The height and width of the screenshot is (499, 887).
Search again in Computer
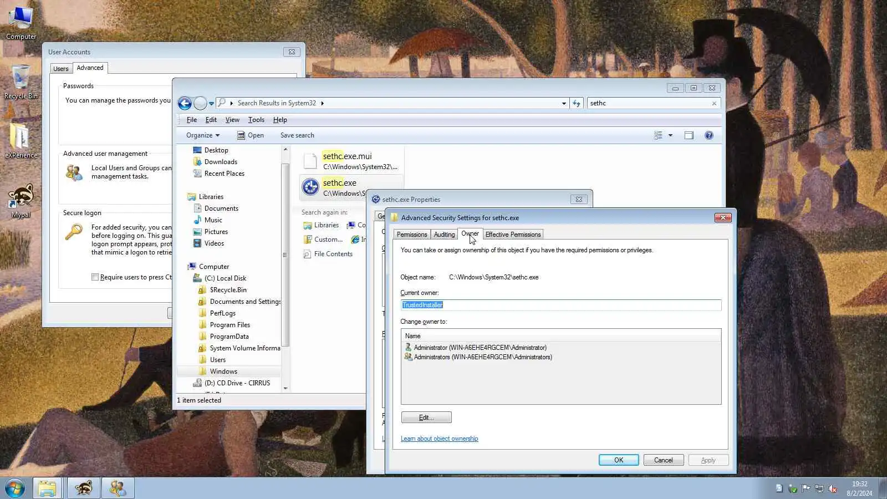click(x=356, y=225)
